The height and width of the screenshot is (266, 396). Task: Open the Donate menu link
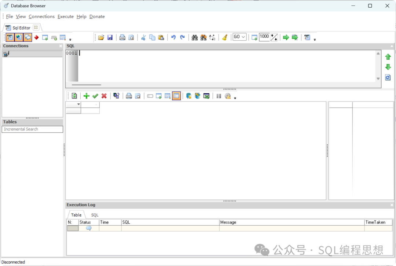point(97,16)
